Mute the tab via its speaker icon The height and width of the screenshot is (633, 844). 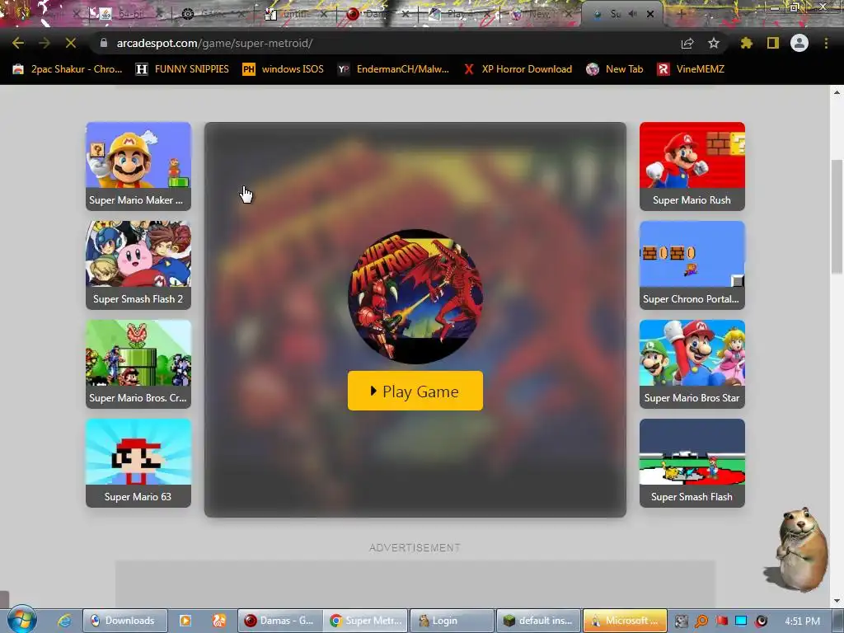pos(633,15)
